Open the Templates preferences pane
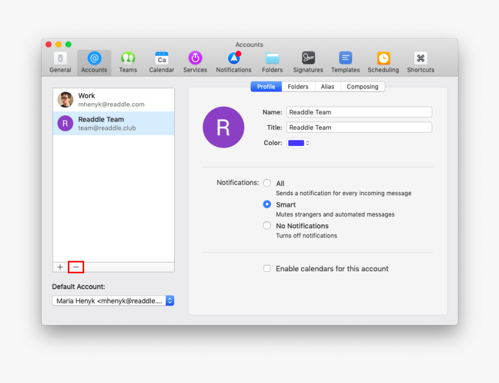The image size is (499, 383). point(345,63)
